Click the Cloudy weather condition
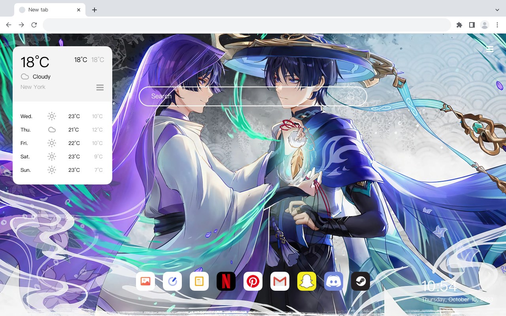506x316 pixels. point(42,77)
